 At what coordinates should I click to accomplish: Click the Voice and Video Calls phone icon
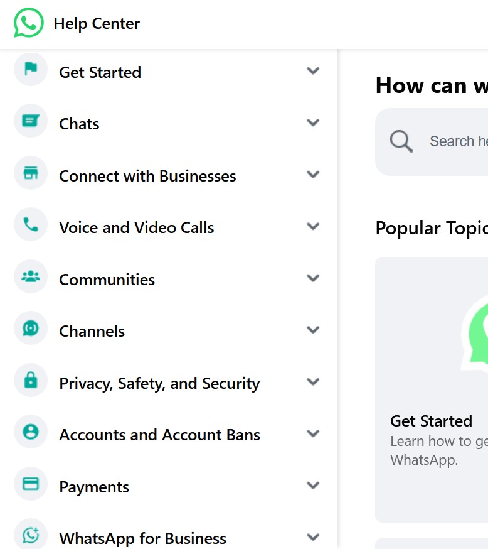[x=31, y=225]
